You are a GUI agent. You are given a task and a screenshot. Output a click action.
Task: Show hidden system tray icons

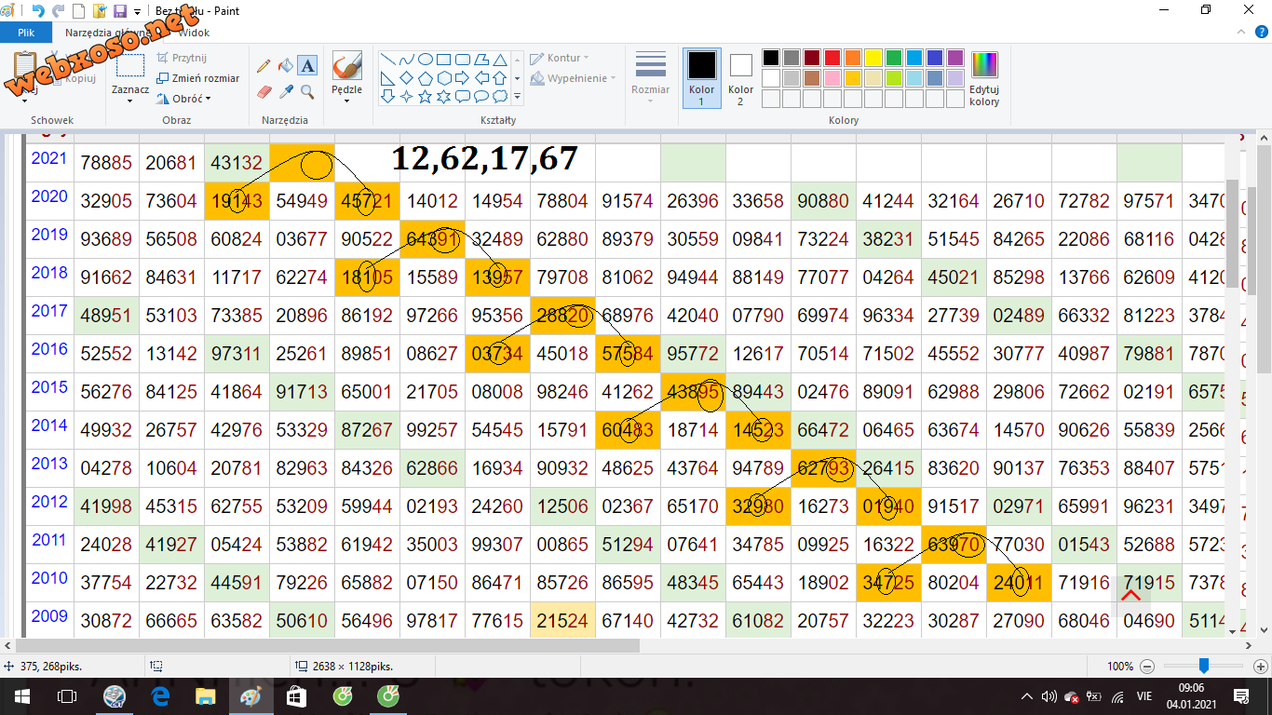coord(1026,696)
